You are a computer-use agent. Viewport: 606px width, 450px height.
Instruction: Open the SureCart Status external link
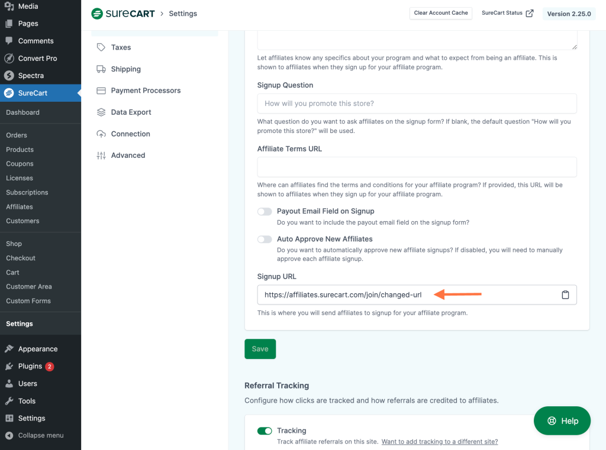pos(507,13)
